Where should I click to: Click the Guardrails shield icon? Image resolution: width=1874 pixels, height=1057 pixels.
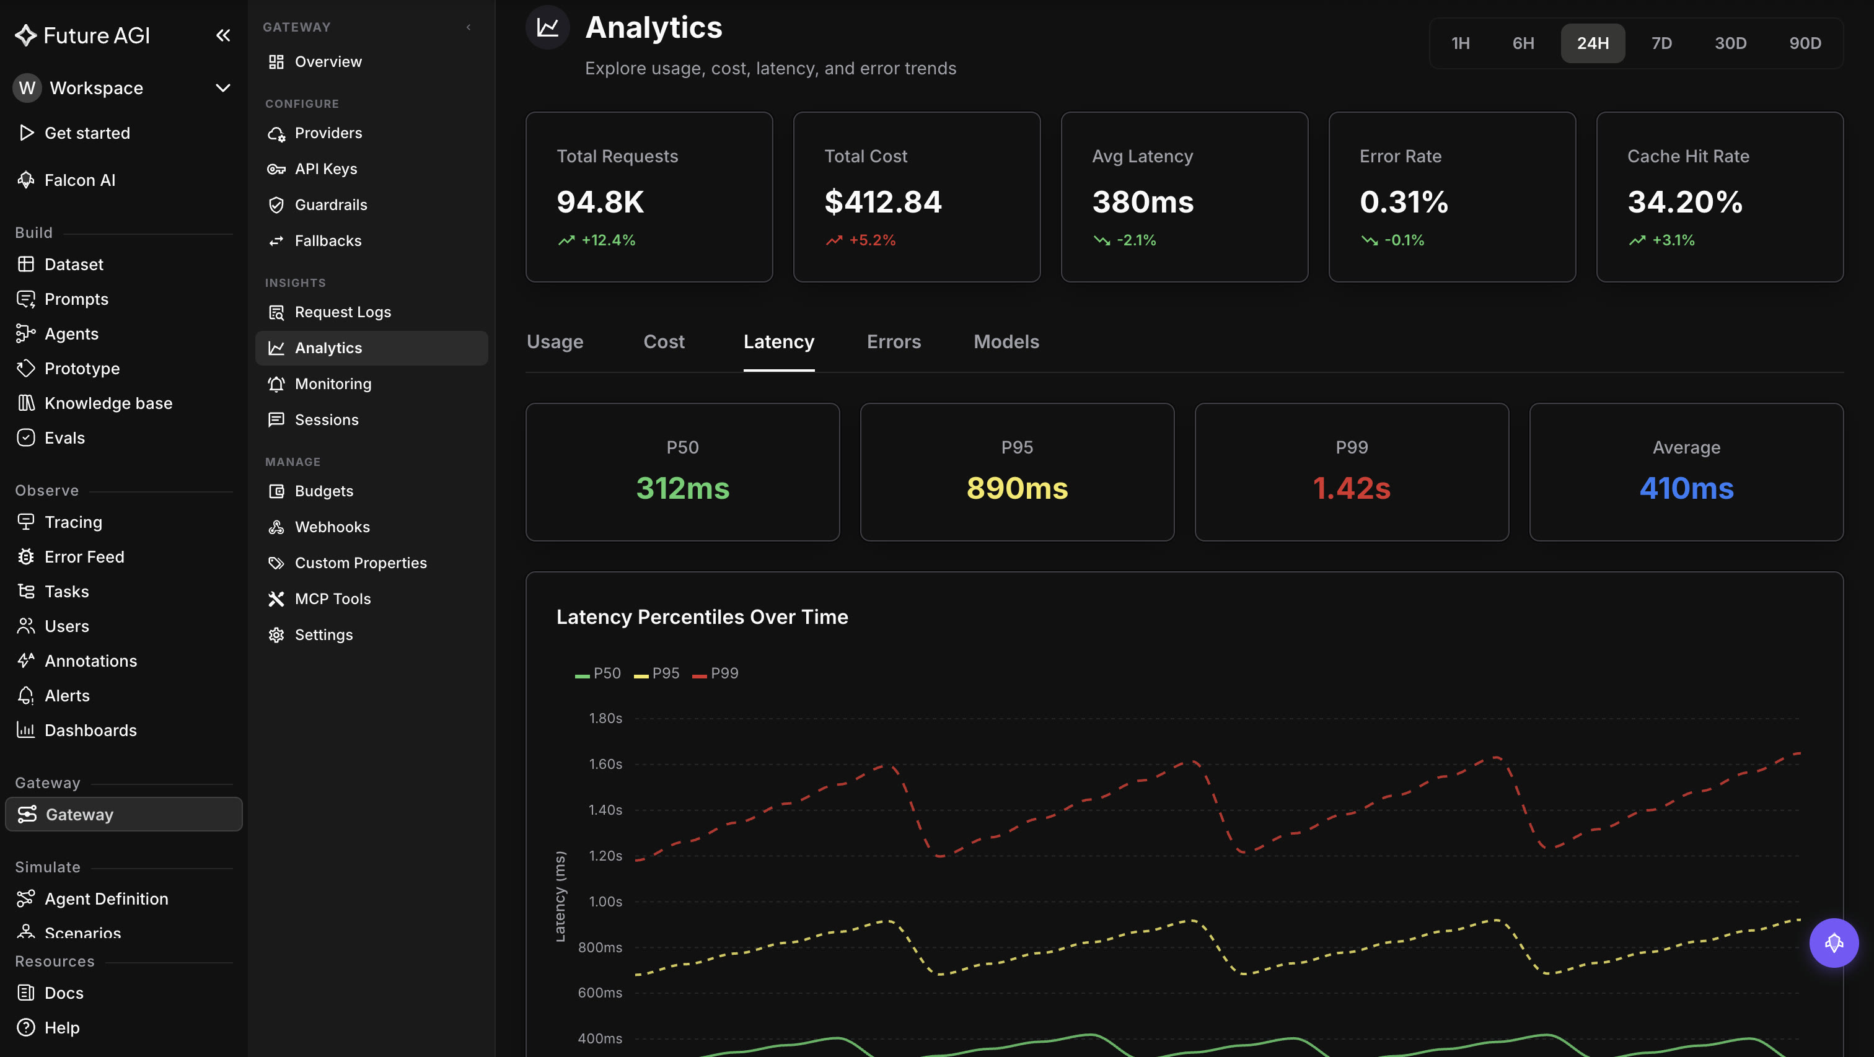276,204
